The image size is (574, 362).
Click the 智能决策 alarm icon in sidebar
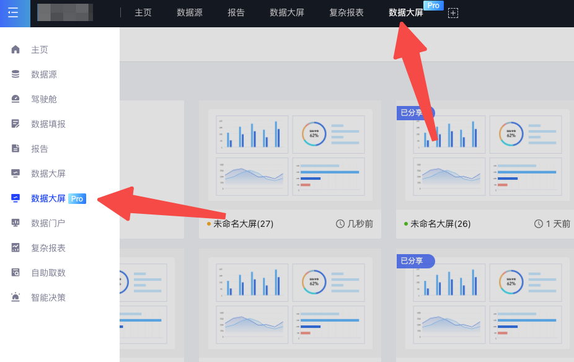click(15, 298)
